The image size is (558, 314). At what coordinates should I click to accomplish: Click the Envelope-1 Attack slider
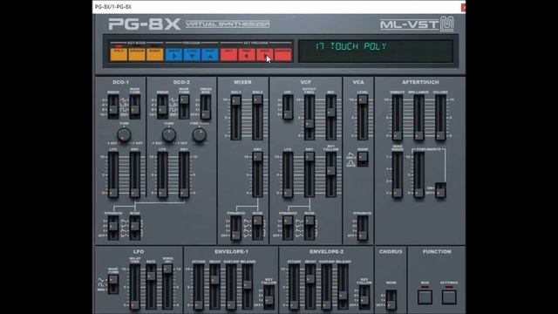199,287
